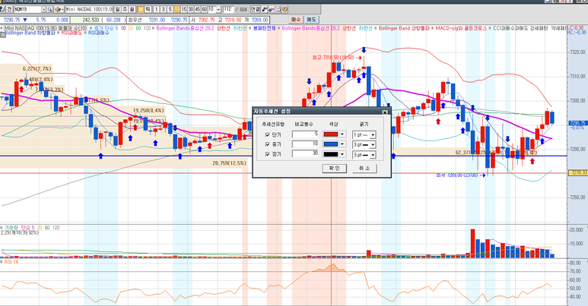The height and width of the screenshot is (306, 588).
Task: Click the 19,258(8.4%) volume profile label
Action: [148, 111]
